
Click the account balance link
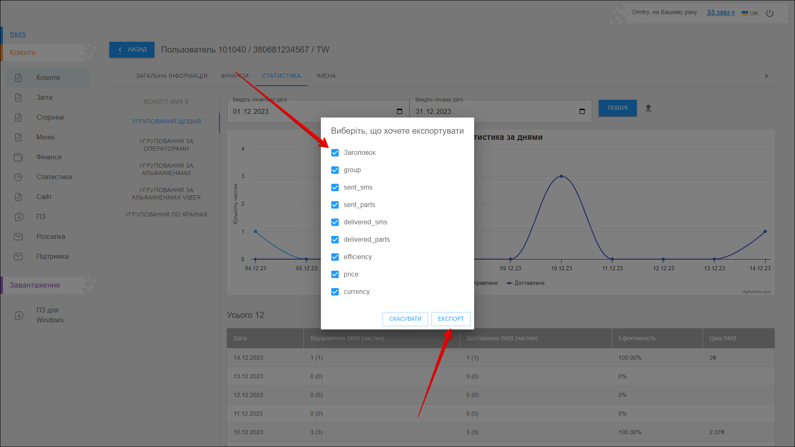tap(720, 13)
